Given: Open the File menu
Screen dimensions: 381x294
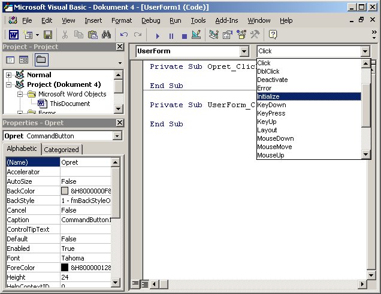Looking at the screenshot, I should (x=27, y=20).
